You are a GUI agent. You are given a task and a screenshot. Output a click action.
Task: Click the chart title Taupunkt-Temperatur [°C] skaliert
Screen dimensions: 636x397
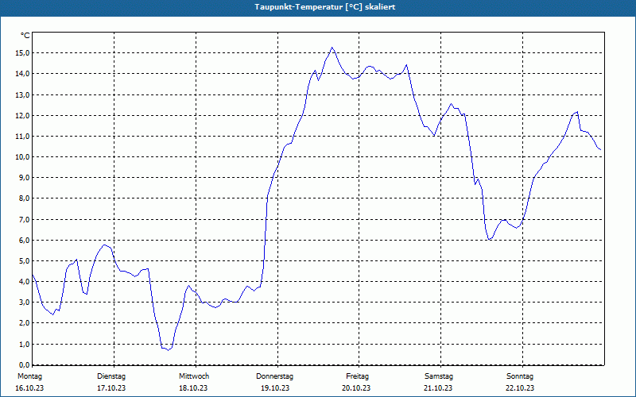[325, 7]
